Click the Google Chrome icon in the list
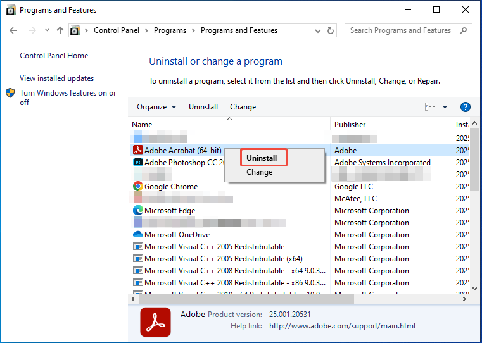This screenshot has width=482, height=343. coord(137,187)
